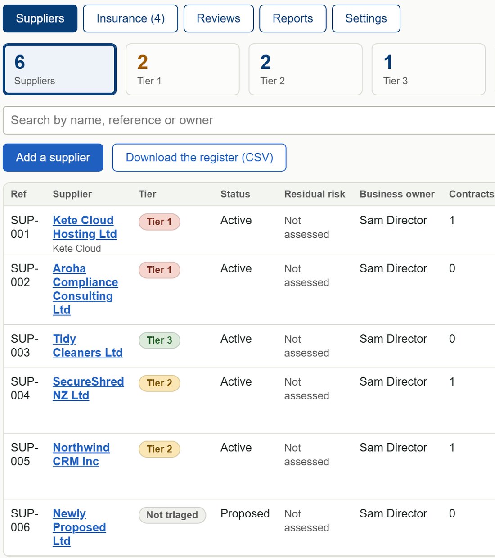495x558 pixels.
Task: Click Sam Director in Newly Proposed row
Action: click(x=393, y=513)
